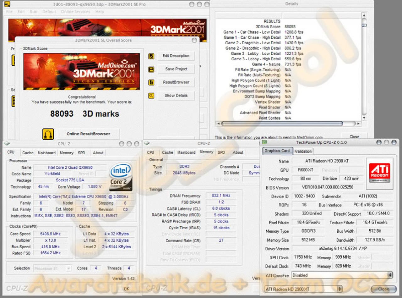
Task: Click the 3DMark2001 banner in score dialog
Action: [82, 71]
